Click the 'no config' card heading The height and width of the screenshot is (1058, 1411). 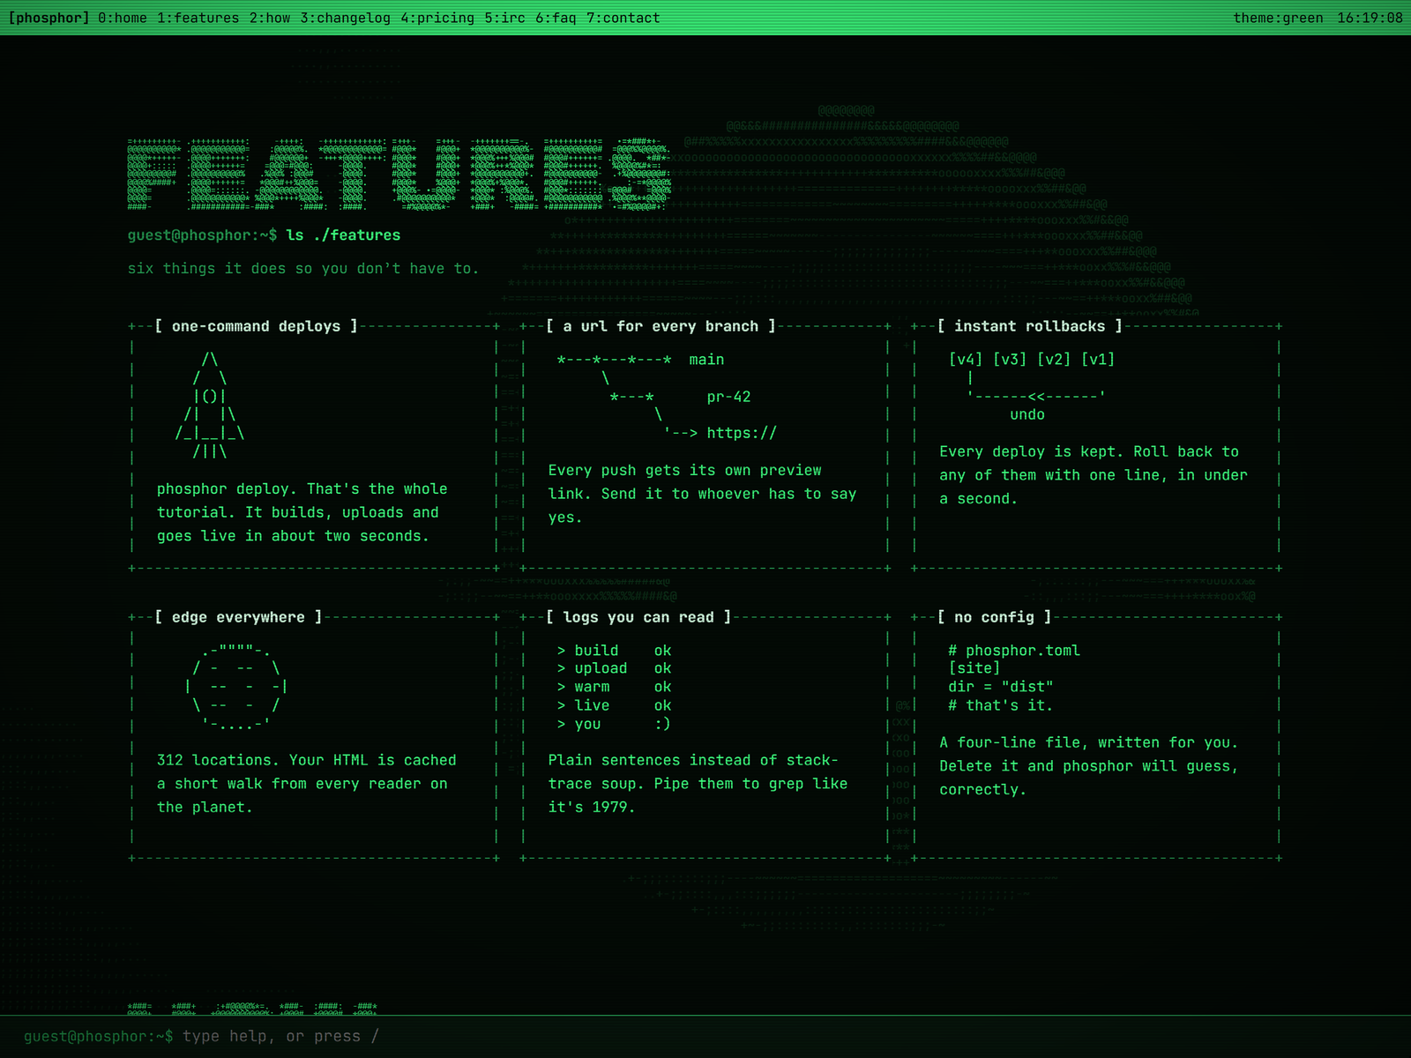tap(994, 617)
